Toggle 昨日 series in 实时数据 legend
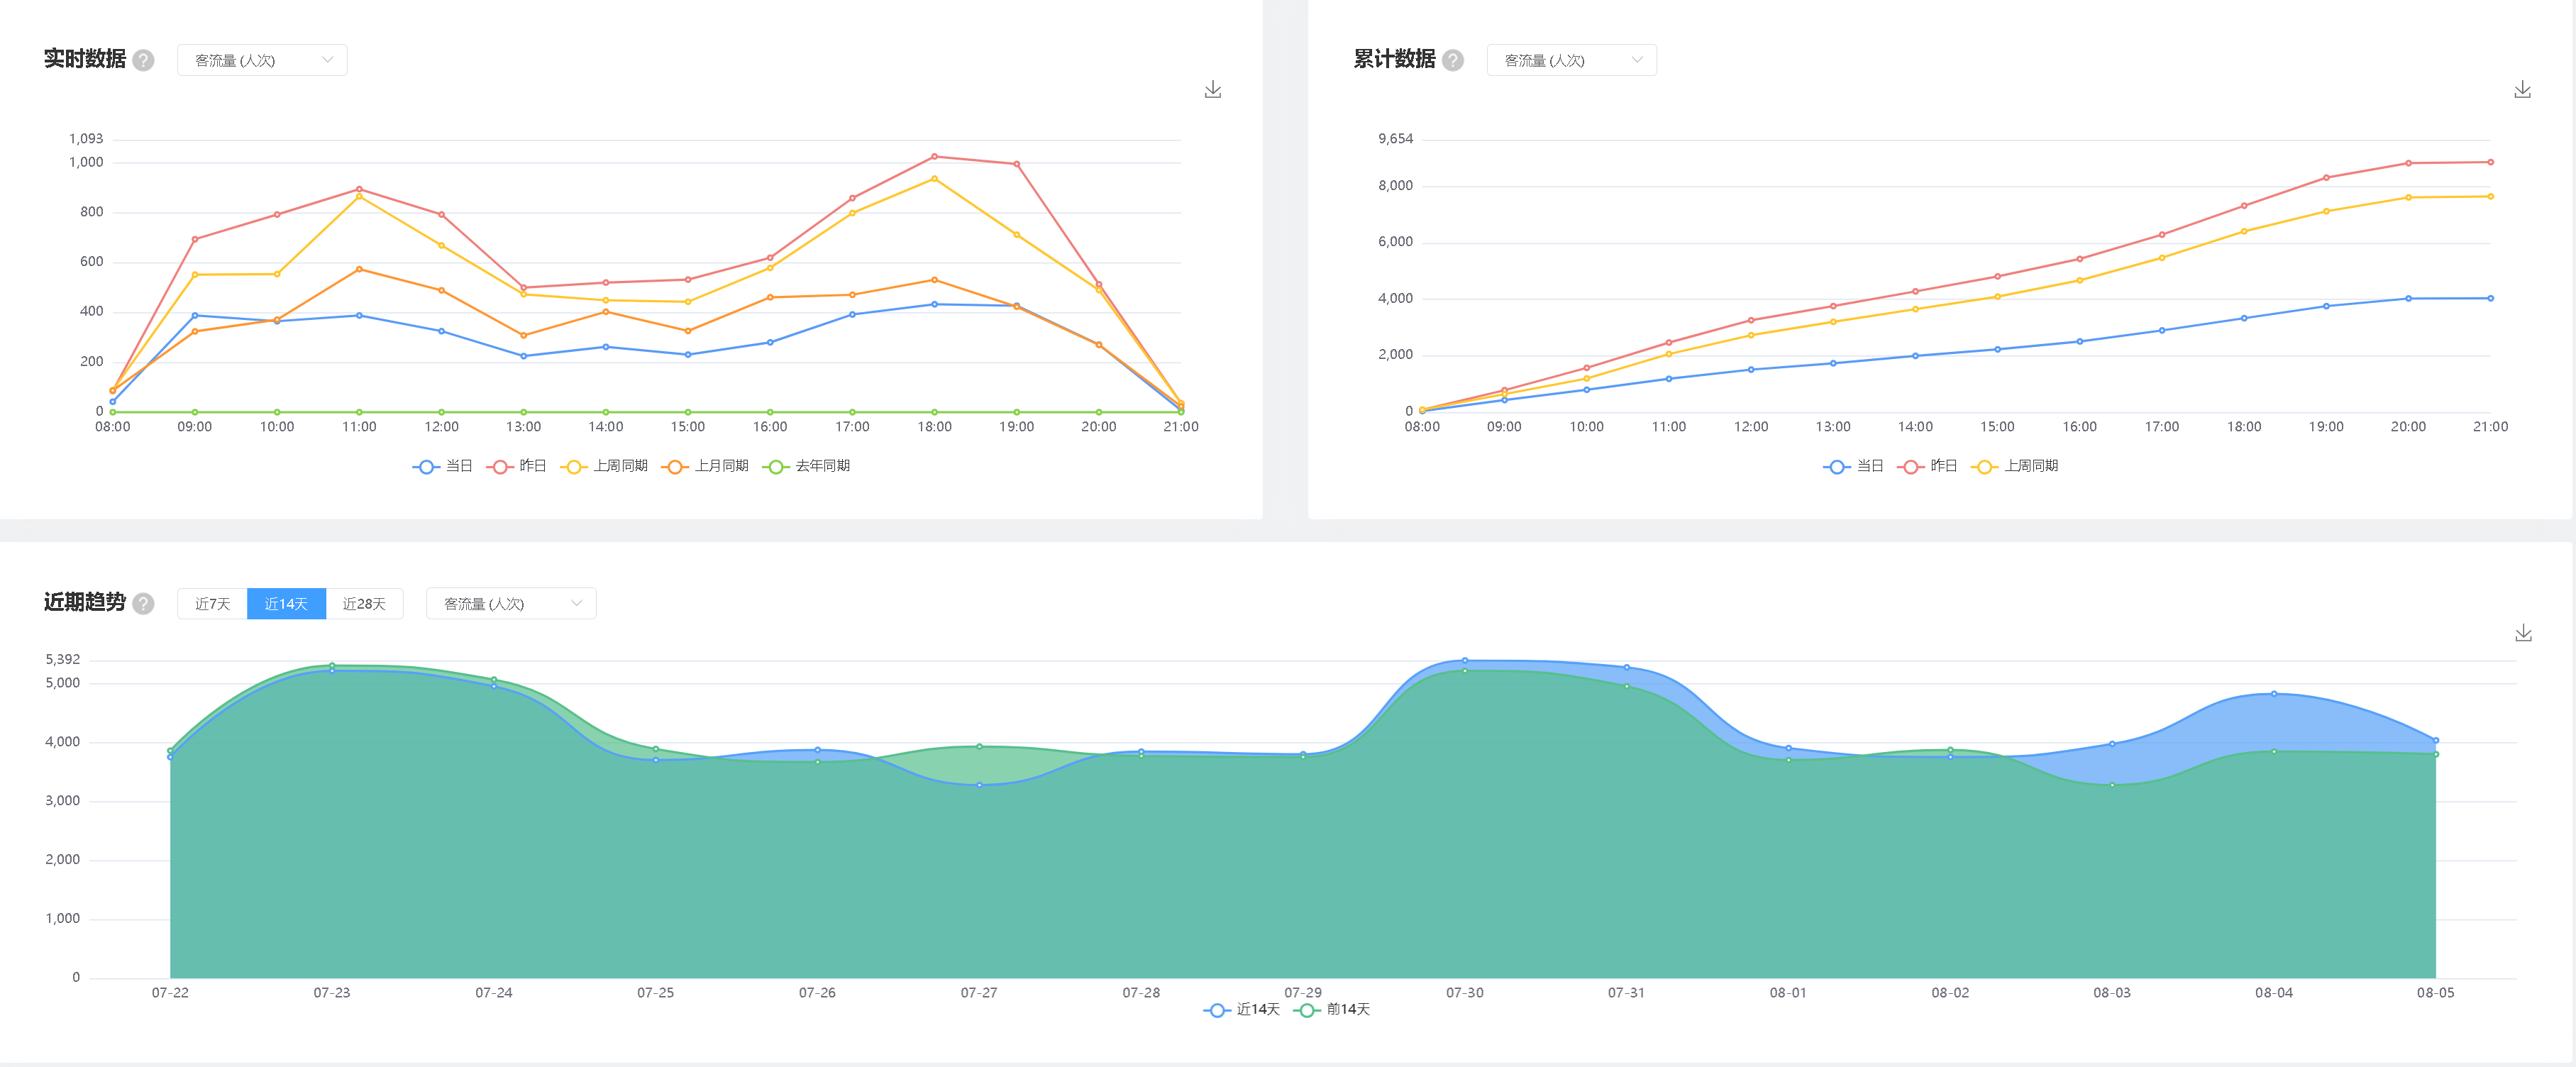Viewport: 2576px width, 1067px height. click(517, 466)
